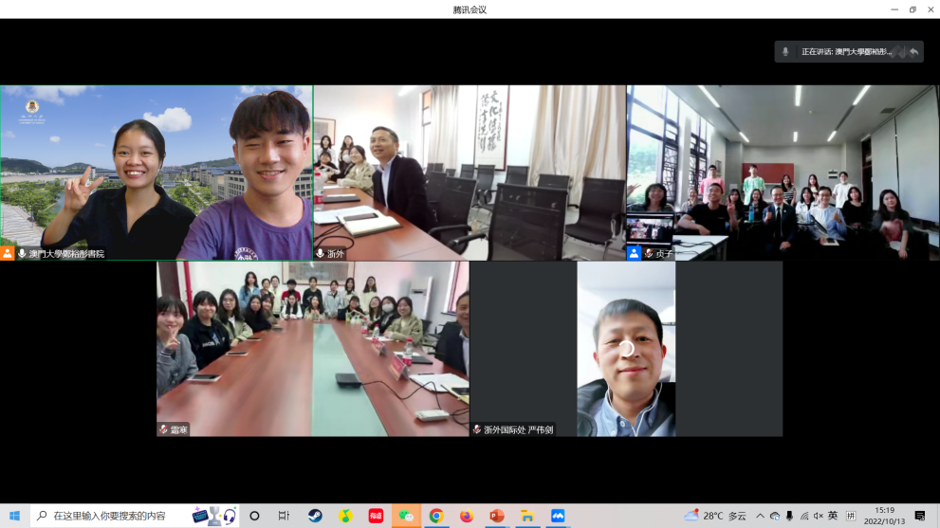The image size is (940, 528).
Task: Open Firefox from the taskbar
Action: [x=466, y=516]
